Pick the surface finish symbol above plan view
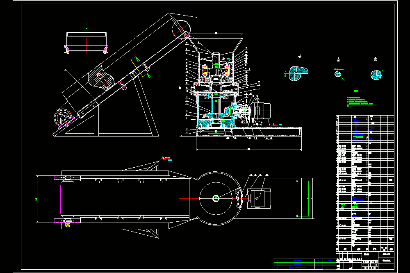 166,159
